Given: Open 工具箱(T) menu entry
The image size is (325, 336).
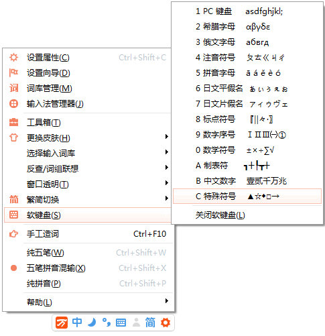Looking at the screenshot, I should point(88,123).
